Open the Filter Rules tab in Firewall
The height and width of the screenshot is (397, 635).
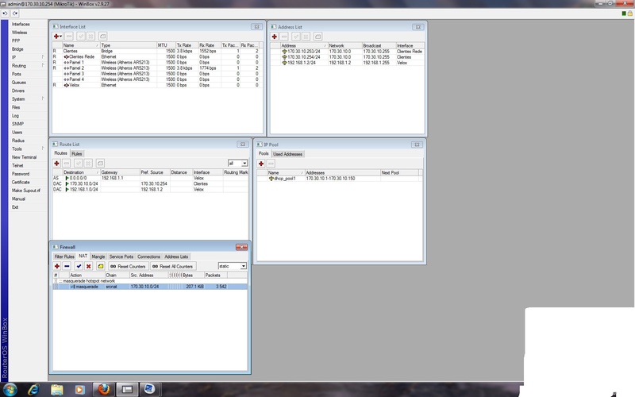(x=64, y=256)
